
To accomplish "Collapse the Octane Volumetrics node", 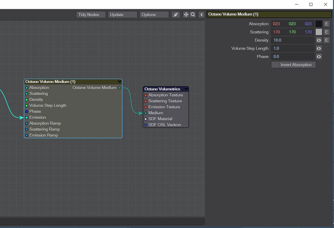I will pos(186,89).
